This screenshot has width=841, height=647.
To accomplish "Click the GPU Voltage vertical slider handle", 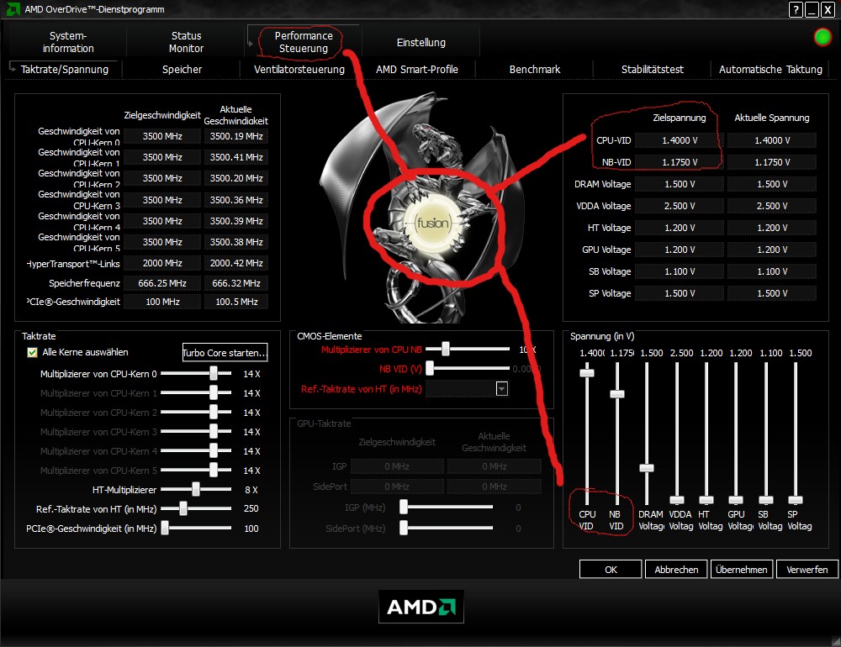I will click(735, 500).
